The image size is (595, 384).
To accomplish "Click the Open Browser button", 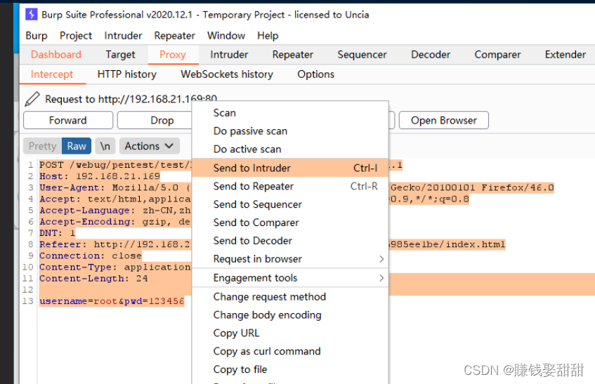I will click(443, 120).
